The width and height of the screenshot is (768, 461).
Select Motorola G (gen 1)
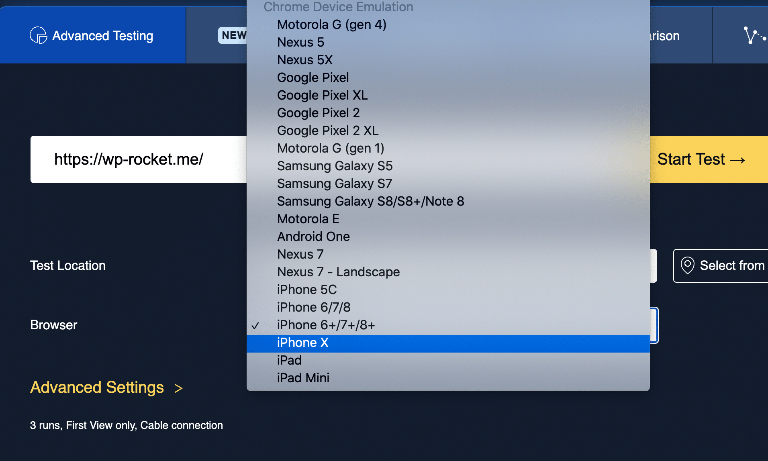tap(448, 148)
